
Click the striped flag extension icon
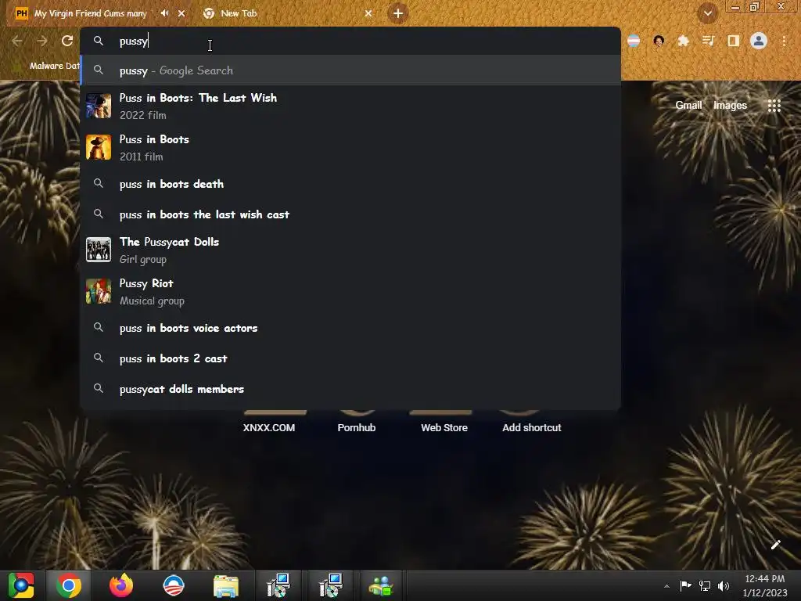tap(634, 41)
